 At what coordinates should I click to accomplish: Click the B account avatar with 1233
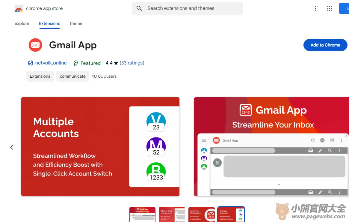(156, 172)
